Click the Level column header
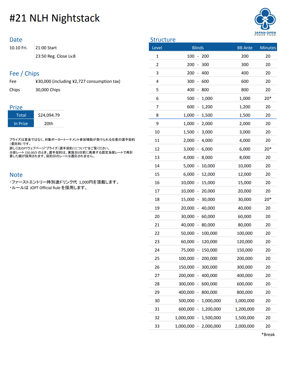 tap(157, 48)
